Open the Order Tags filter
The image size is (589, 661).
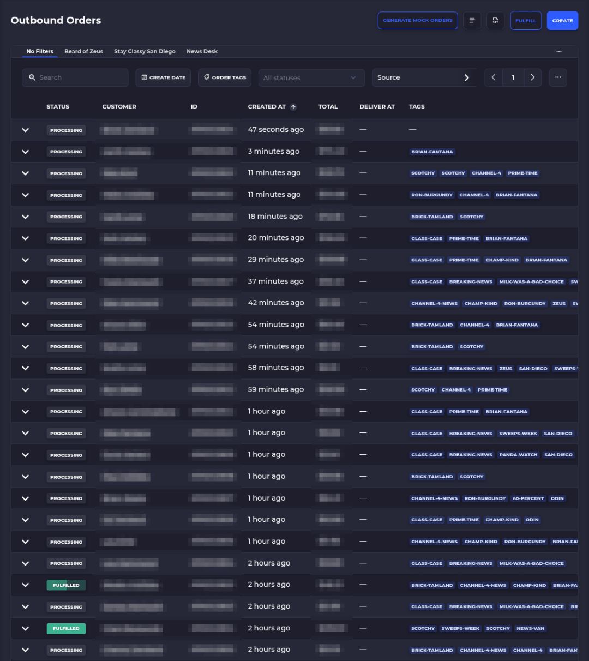pos(225,77)
